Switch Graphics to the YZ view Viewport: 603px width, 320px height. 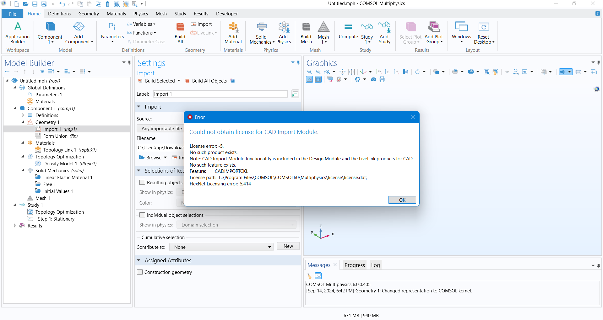coord(388,72)
